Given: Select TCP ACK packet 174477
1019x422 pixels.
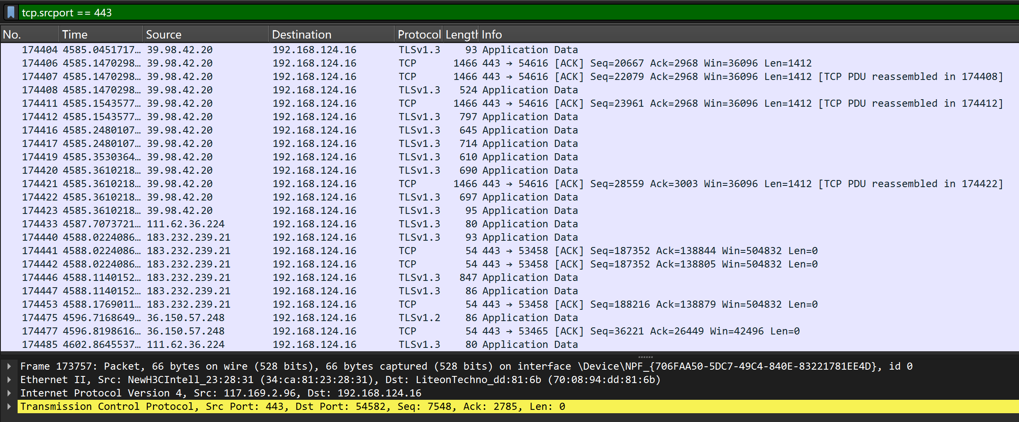Looking at the screenshot, I should pyautogui.click(x=294, y=331).
